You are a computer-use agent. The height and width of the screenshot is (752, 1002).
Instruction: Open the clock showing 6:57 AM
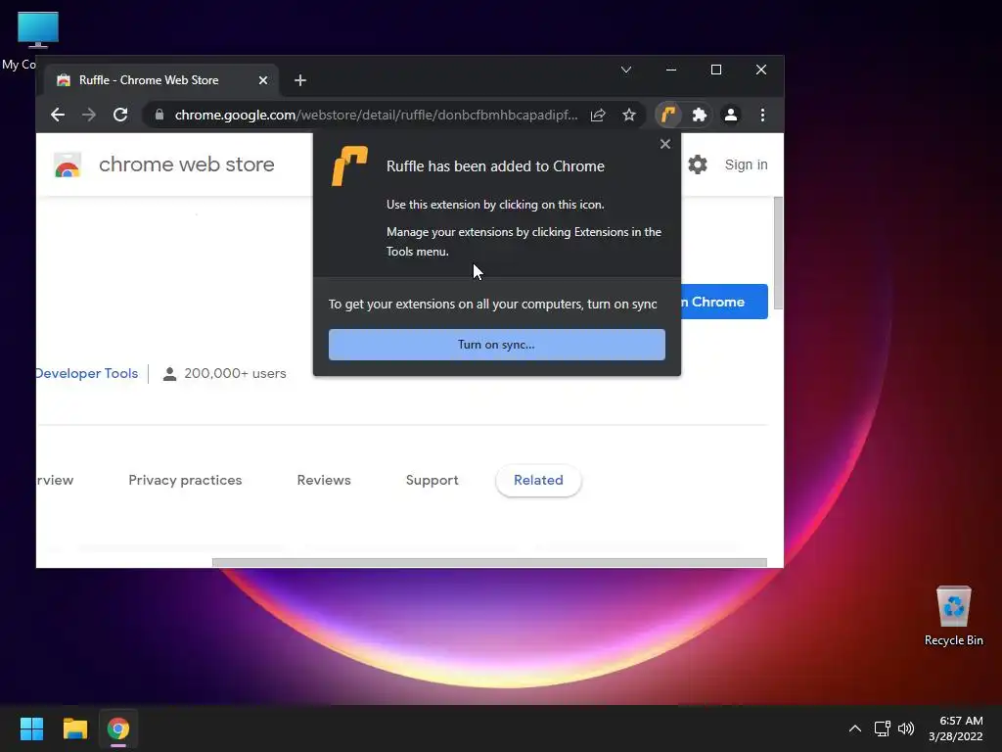(x=956, y=728)
